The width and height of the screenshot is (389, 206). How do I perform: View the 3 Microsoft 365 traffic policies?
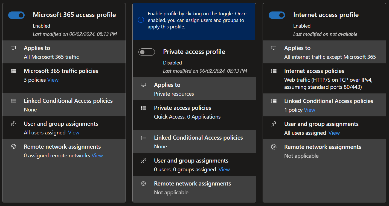pos(53,80)
